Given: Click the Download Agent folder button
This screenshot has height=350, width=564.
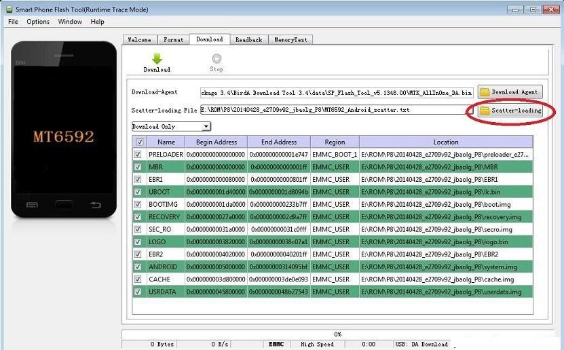Looking at the screenshot, I should pyautogui.click(x=510, y=92).
